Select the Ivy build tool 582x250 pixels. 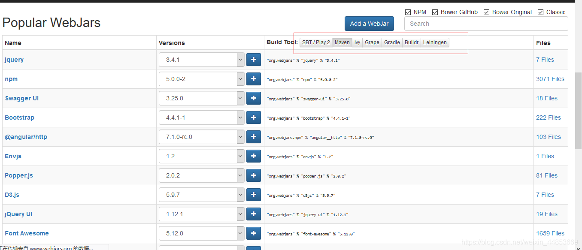pyautogui.click(x=357, y=42)
